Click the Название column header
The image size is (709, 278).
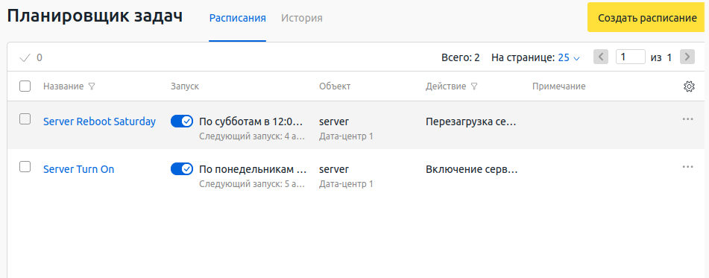(63, 86)
